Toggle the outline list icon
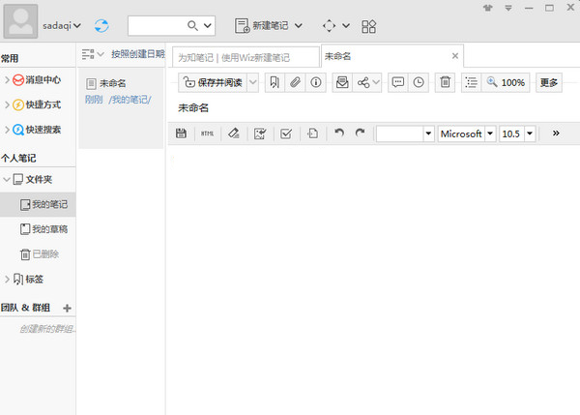 [470, 83]
